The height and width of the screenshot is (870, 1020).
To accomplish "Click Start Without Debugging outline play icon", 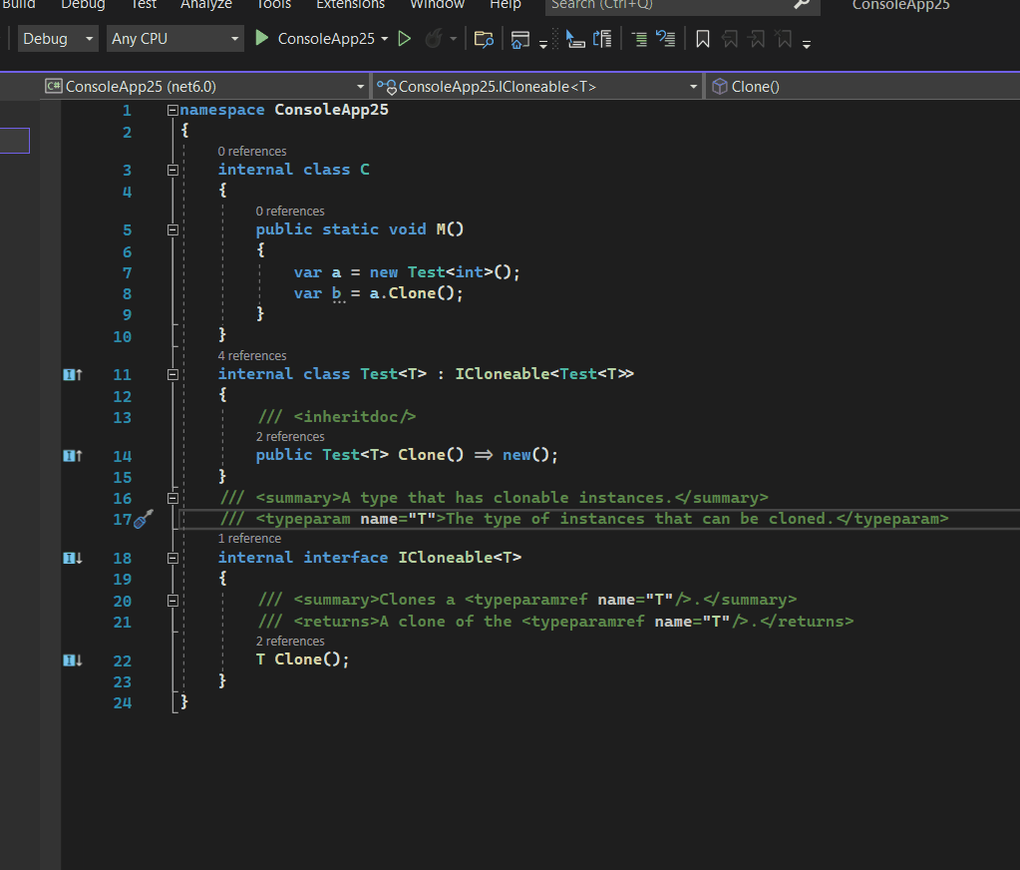I will pos(404,38).
